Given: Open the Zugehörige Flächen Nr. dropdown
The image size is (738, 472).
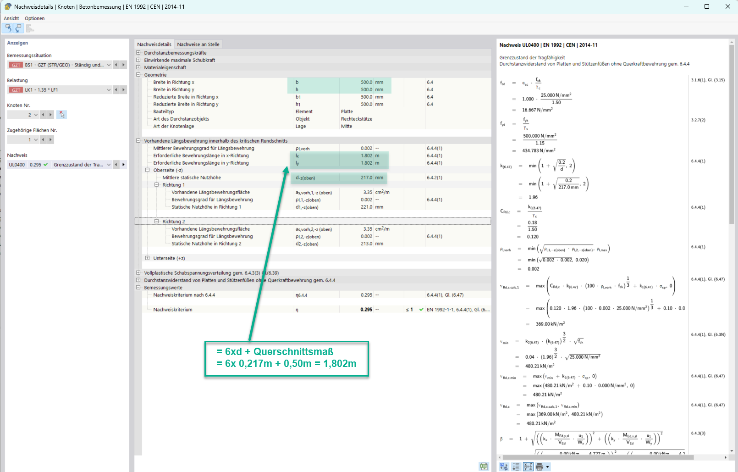Looking at the screenshot, I should [x=36, y=140].
